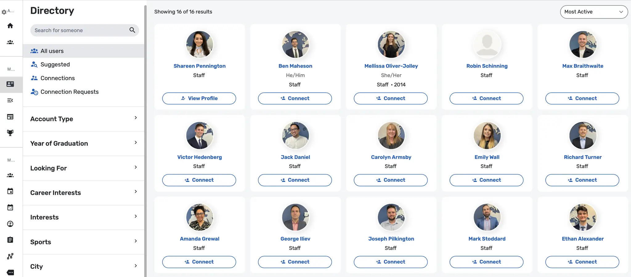The width and height of the screenshot is (631, 277).
Task: Open the events calendar icon in the sidebar
Action: pyautogui.click(x=10, y=191)
